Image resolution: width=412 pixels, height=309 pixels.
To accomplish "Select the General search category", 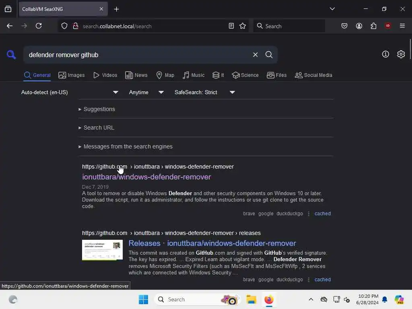I will pyautogui.click(x=37, y=75).
